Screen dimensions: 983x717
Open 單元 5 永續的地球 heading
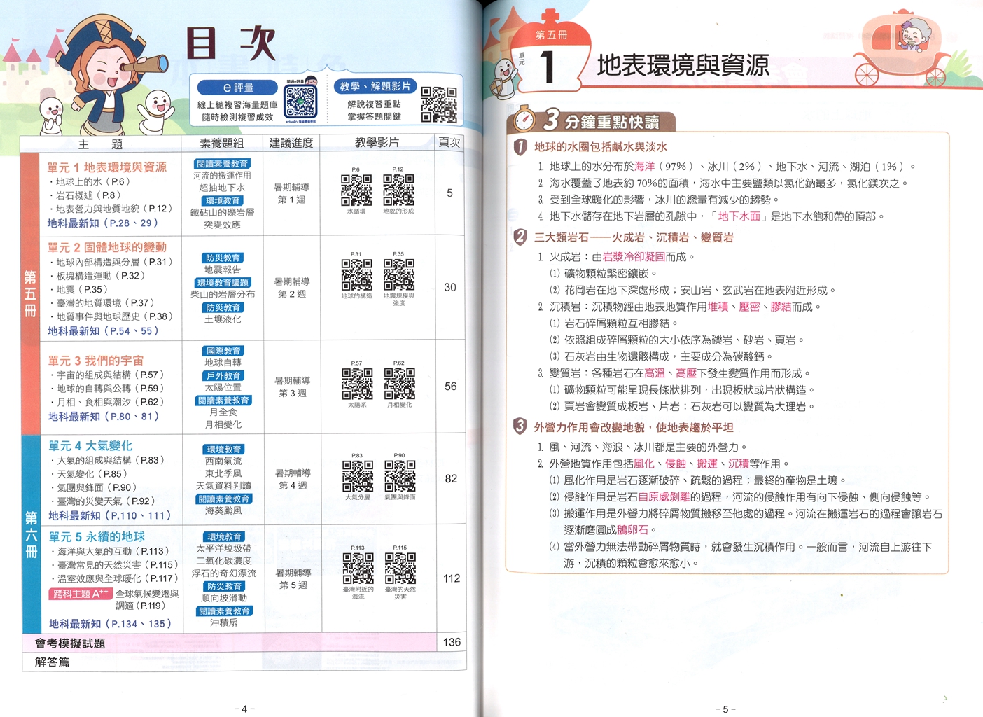[x=97, y=536]
